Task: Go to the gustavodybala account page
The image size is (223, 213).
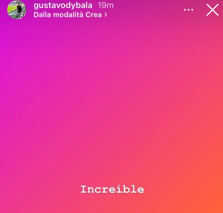Action: tap(63, 6)
